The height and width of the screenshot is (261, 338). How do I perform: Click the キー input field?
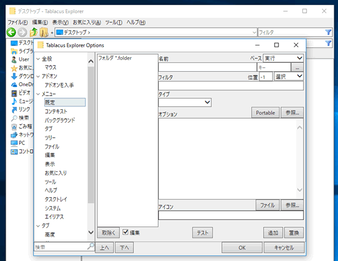[x=273, y=68]
